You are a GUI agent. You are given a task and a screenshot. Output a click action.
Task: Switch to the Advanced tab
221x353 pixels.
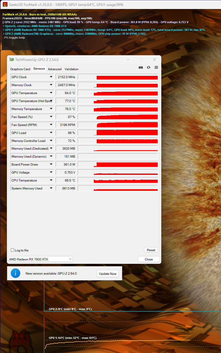(55, 69)
